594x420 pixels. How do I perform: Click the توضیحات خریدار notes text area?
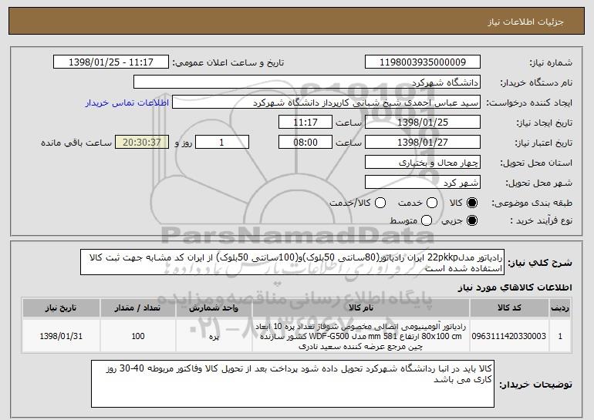point(292,384)
